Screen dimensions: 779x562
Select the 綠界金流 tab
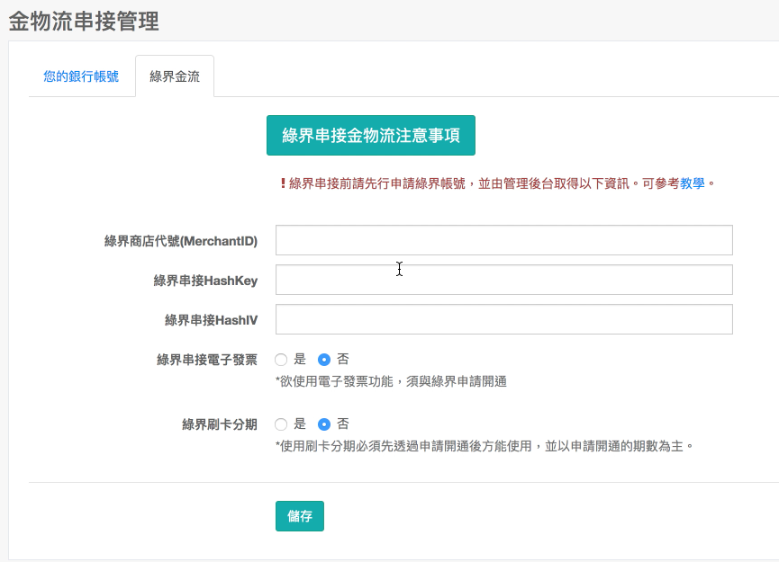coord(175,76)
